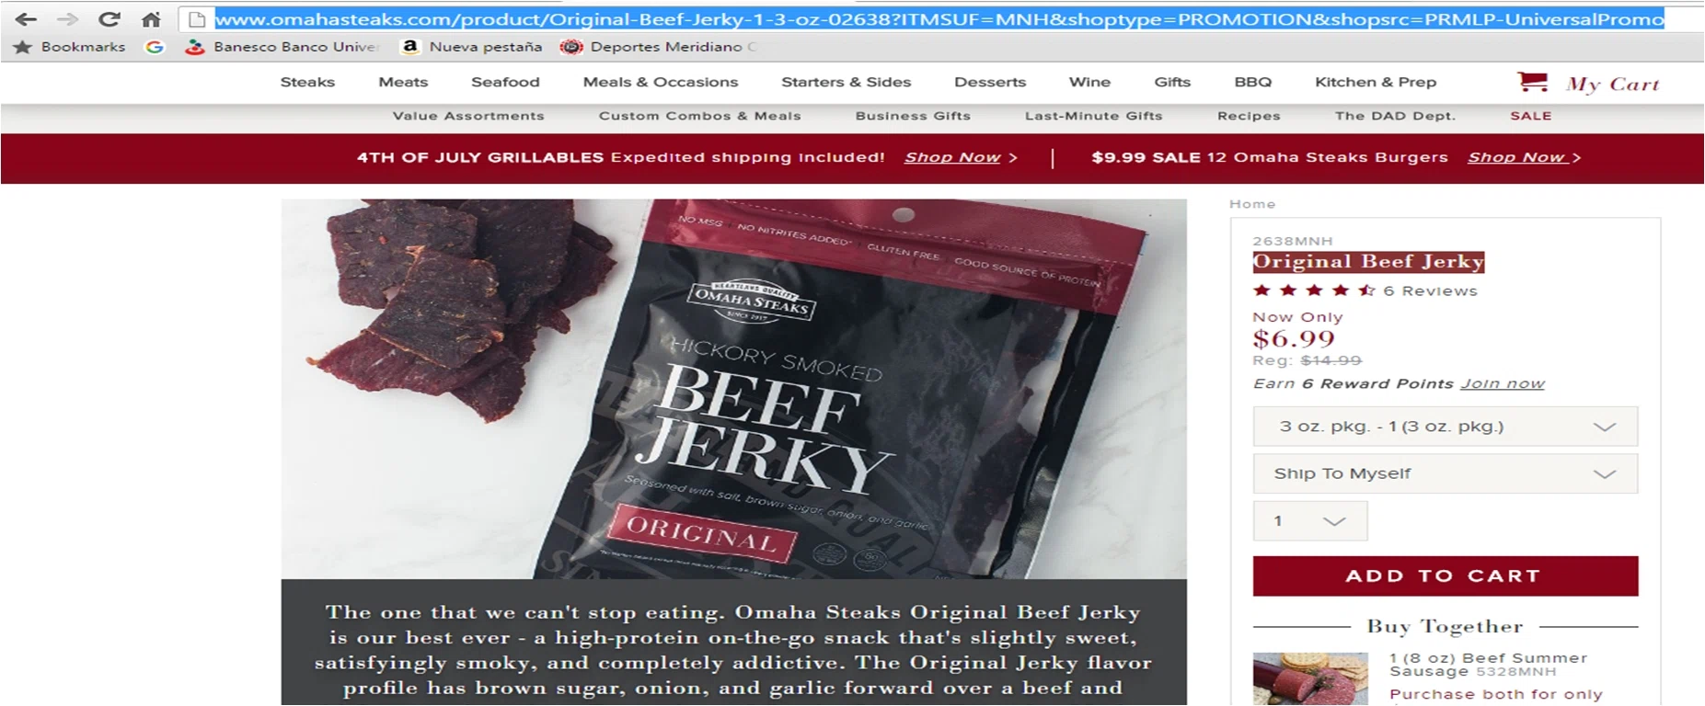Screen dimensions: 1705x706
Task: Open the Steaks menu
Action: point(307,82)
